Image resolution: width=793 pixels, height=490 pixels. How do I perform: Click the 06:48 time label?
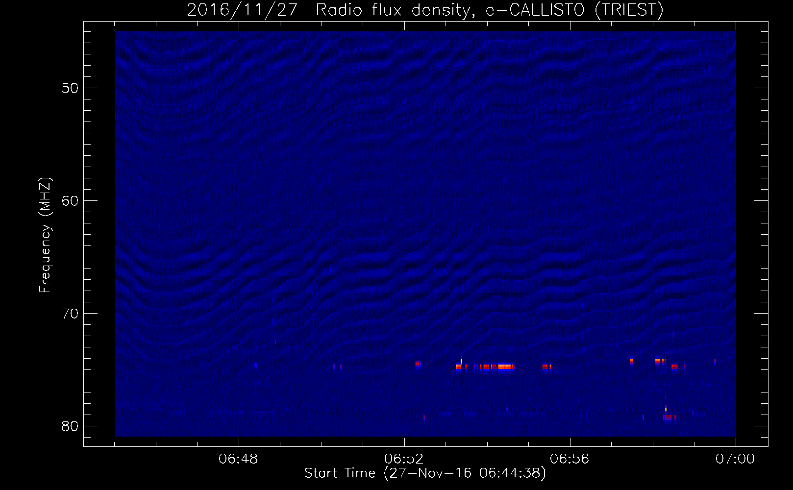pos(239,459)
